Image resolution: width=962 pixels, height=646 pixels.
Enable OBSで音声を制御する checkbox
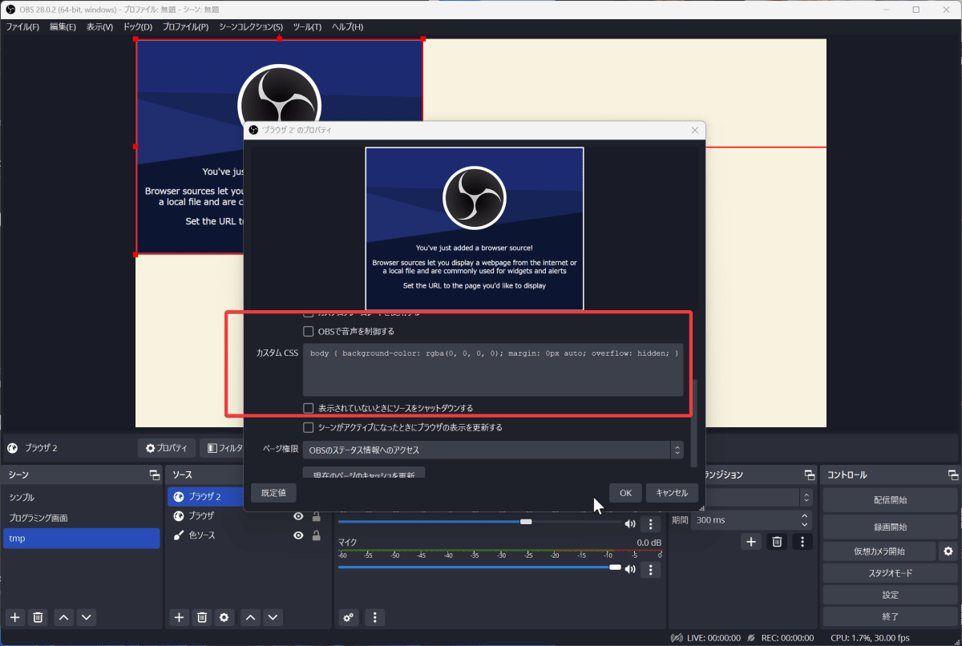point(308,331)
